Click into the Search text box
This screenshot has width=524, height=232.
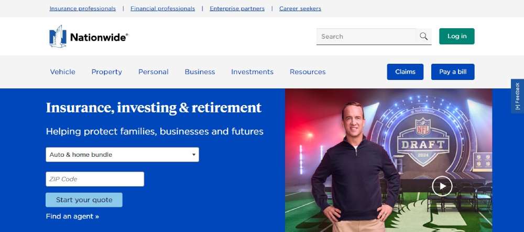point(367,37)
